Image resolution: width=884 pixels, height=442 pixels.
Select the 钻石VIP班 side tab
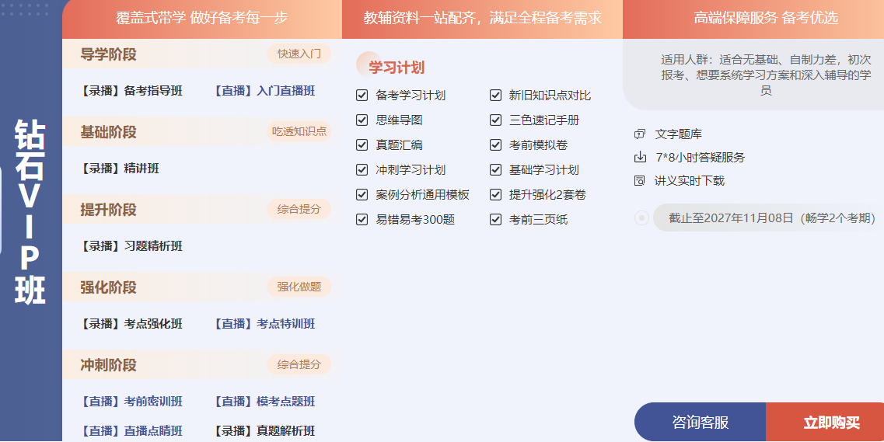30,211
